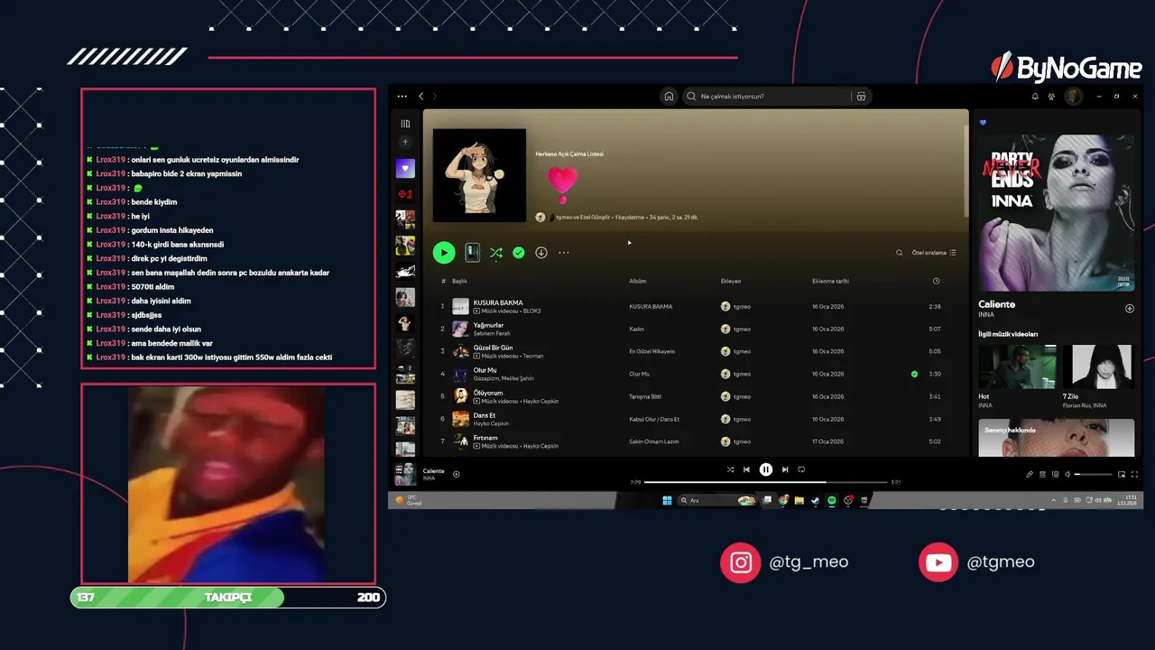Skip to previous track

[746, 469]
